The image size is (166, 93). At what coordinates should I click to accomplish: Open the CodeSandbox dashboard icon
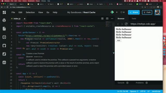click(x=4, y=12)
